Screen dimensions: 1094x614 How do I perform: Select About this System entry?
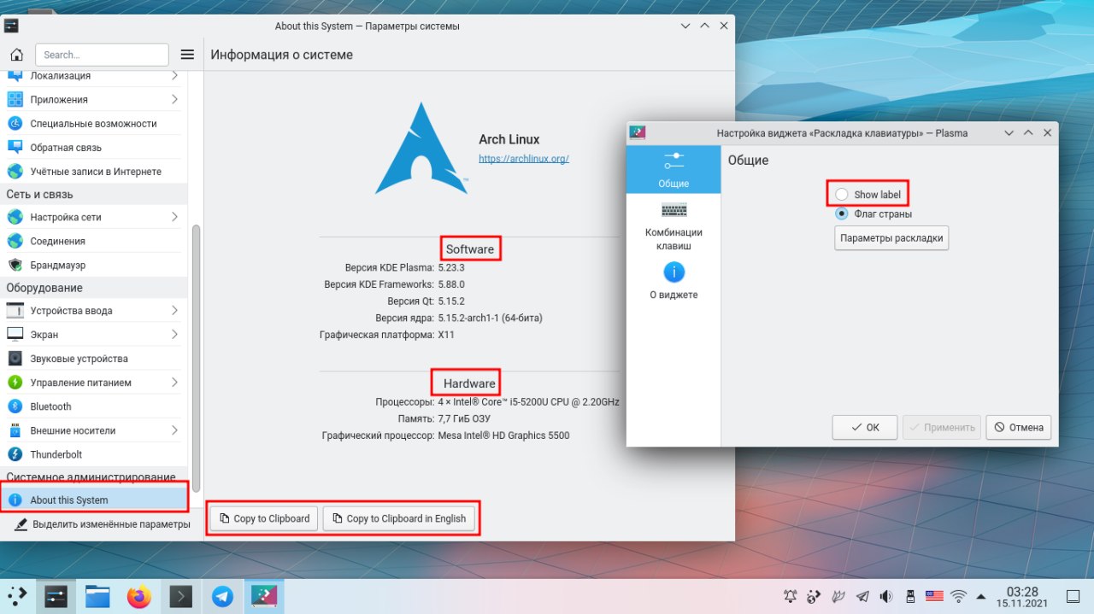pos(93,500)
